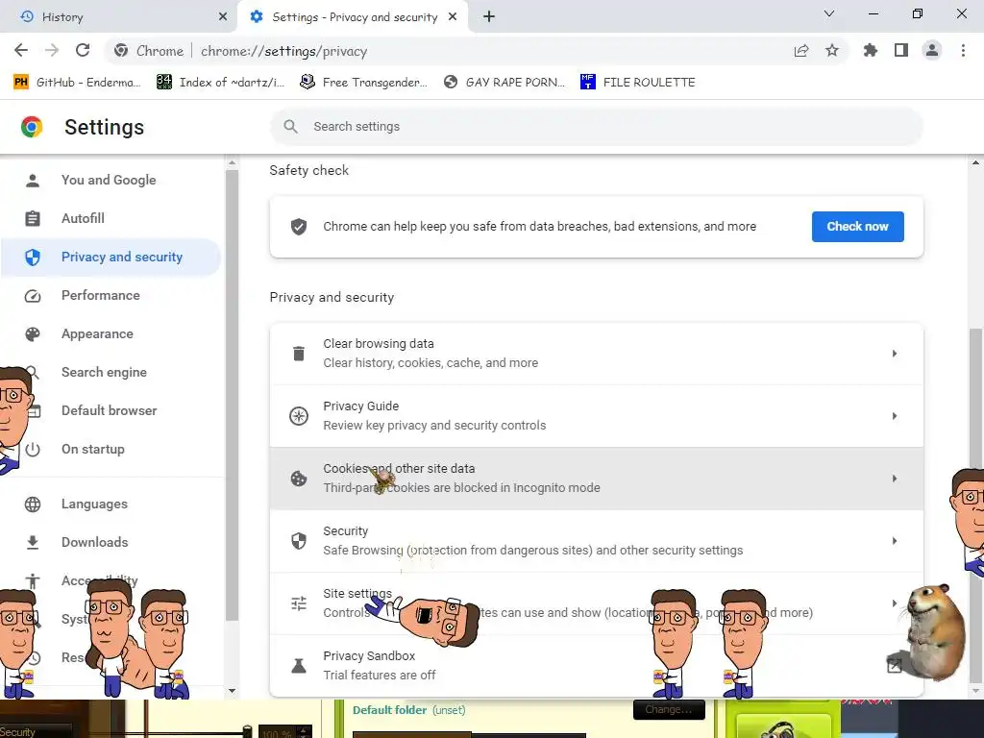This screenshot has width=984, height=738.
Task: Click the share page icon in address bar
Action: [x=801, y=51]
